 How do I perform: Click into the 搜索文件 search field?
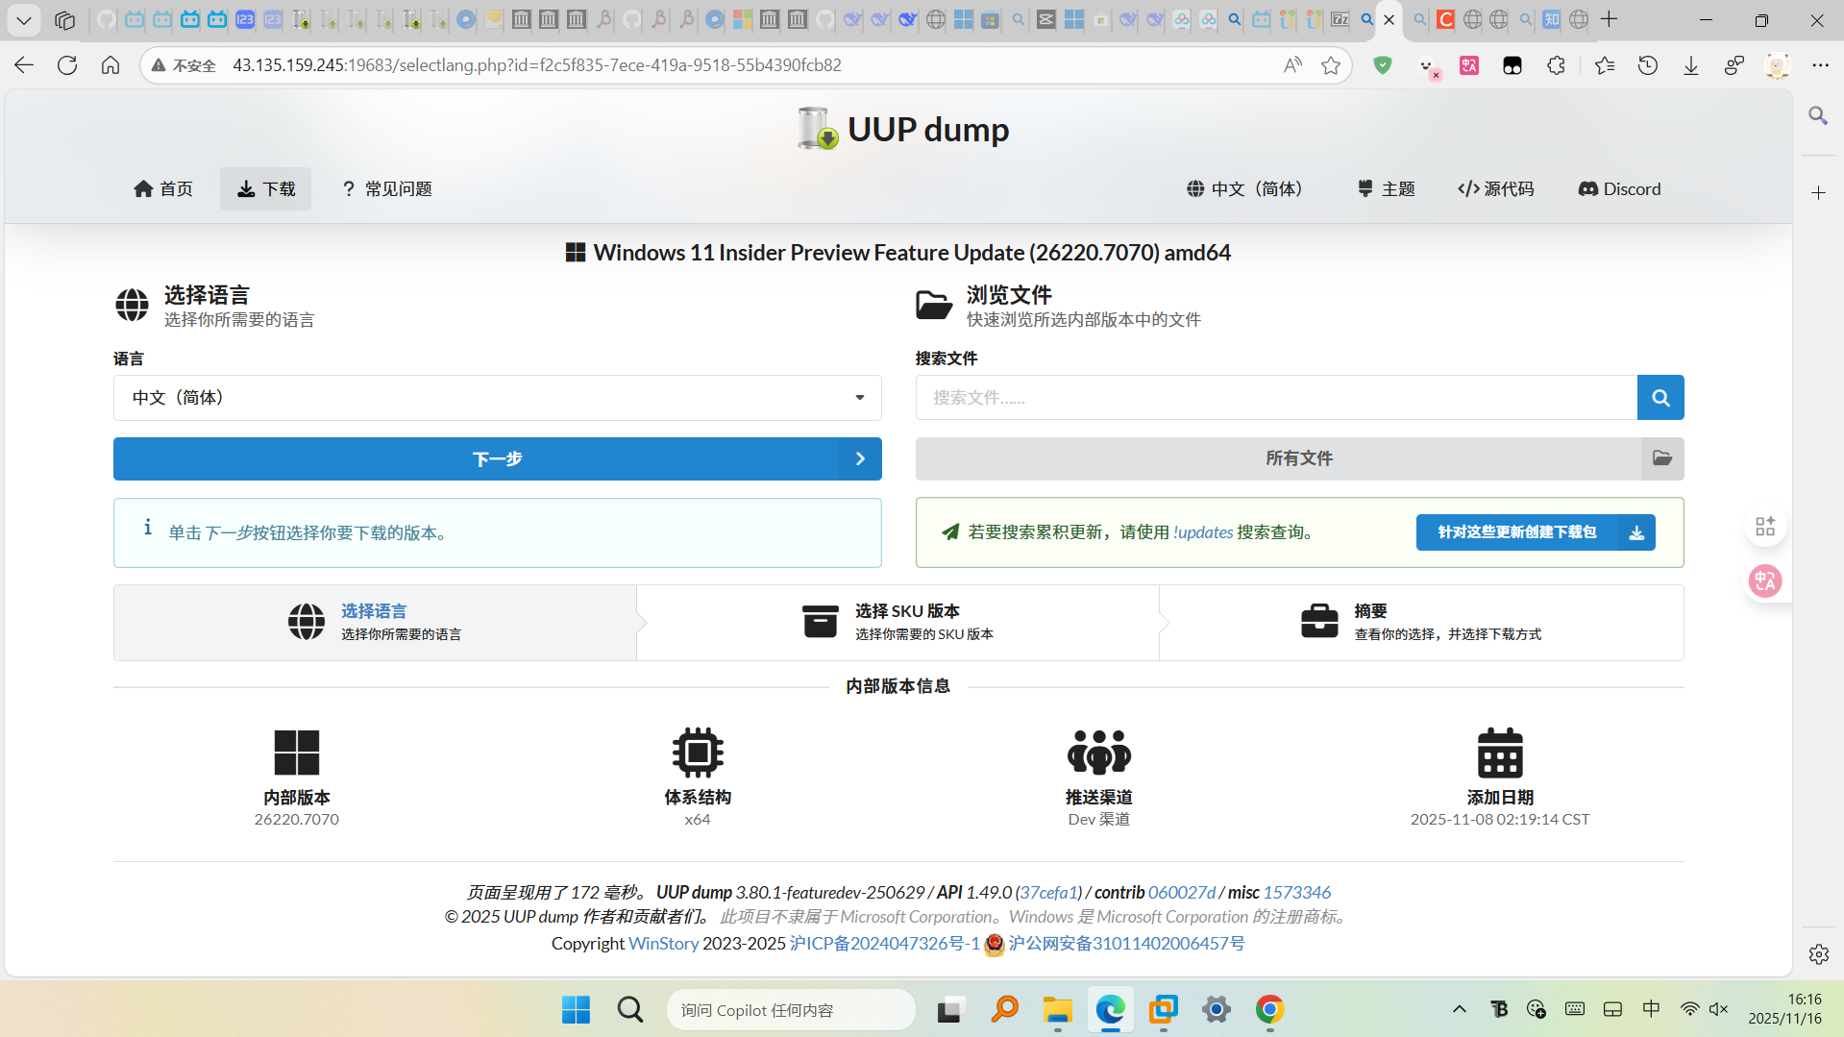pos(1275,398)
